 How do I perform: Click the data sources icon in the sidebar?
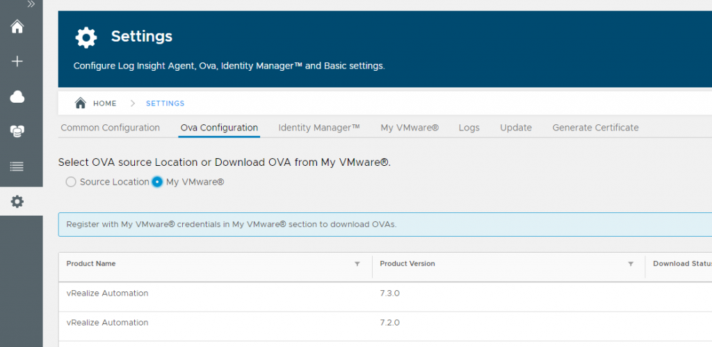pos(17,131)
